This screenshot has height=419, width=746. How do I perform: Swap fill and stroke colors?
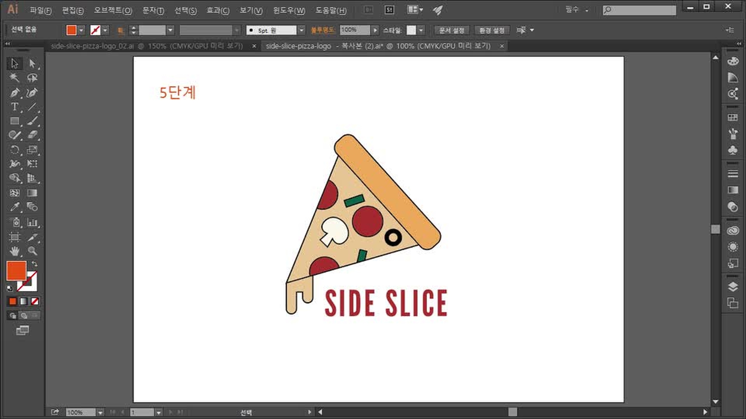(35, 264)
